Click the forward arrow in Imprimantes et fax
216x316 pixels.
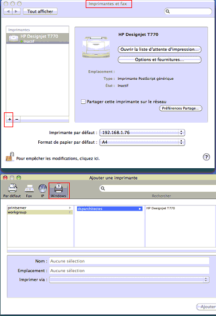point(16,11)
